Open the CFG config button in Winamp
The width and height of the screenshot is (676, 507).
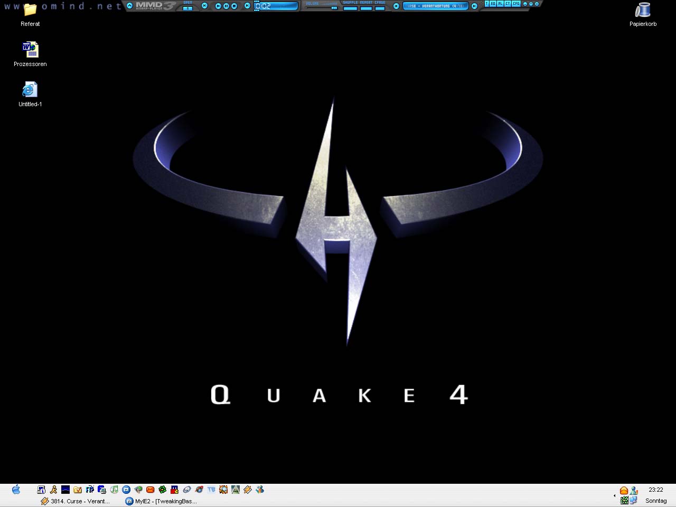(x=516, y=3)
